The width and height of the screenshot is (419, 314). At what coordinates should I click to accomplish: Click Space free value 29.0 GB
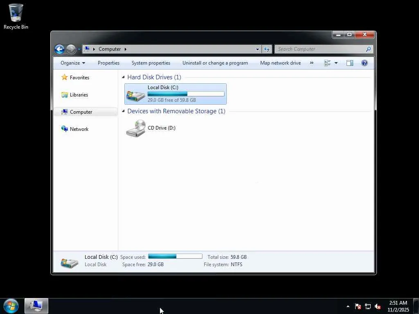pos(155,265)
